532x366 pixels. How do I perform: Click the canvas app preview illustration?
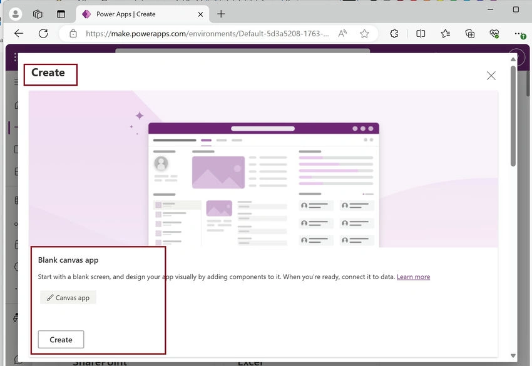coord(263,169)
